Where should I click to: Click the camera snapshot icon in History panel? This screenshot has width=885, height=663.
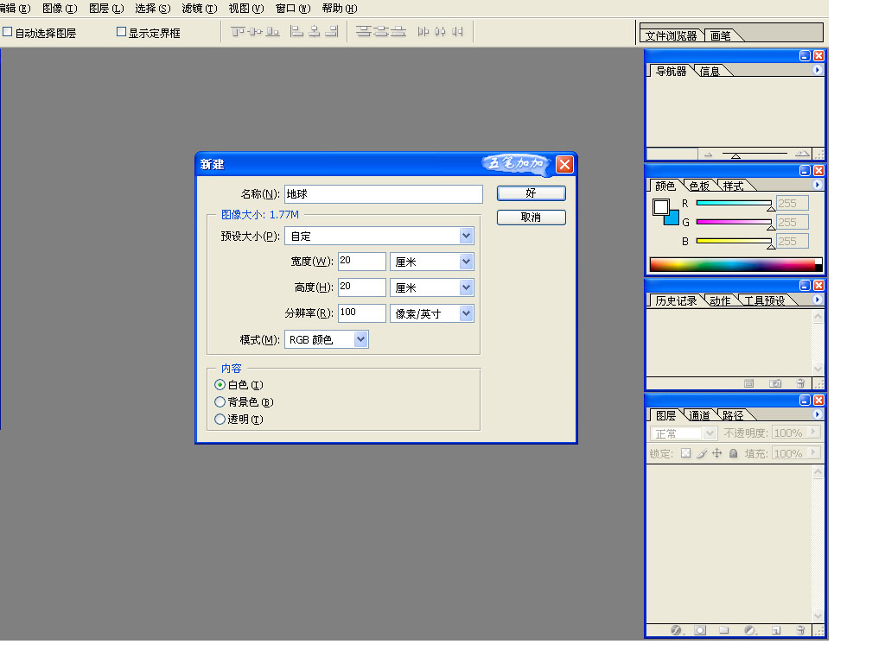(x=775, y=383)
